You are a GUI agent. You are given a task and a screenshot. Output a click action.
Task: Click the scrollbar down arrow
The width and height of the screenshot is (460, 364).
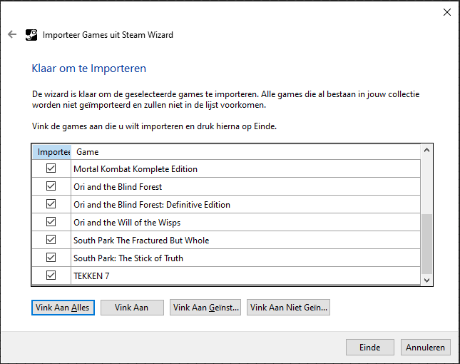[427, 280]
